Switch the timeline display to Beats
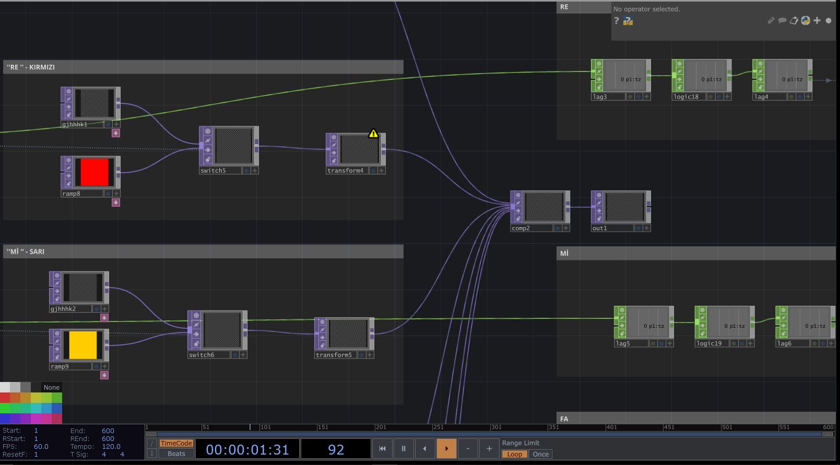Image resolution: width=840 pixels, height=465 pixels. tap(176, 454)
